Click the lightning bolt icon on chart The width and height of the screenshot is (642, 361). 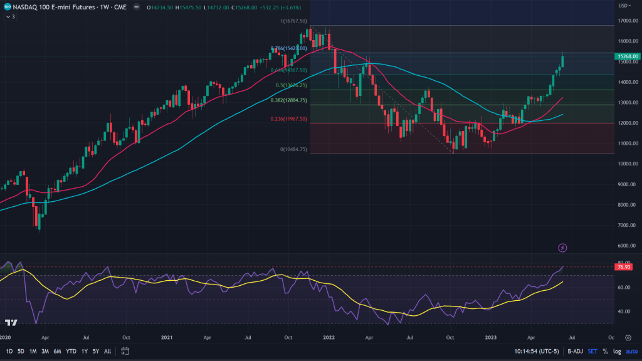tap(562, 248)
